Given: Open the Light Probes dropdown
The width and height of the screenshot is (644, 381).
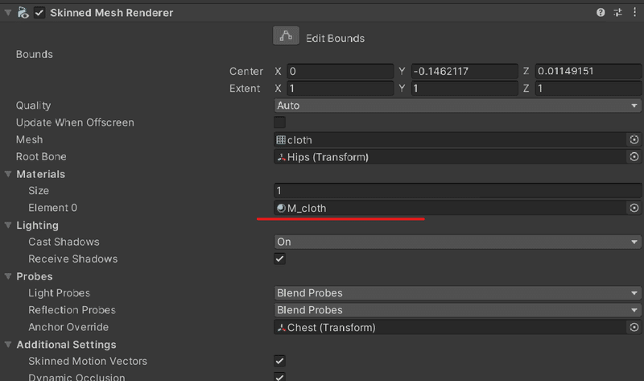Looking at the screenshot, I should pyautogui.click(x=457, y=293).
